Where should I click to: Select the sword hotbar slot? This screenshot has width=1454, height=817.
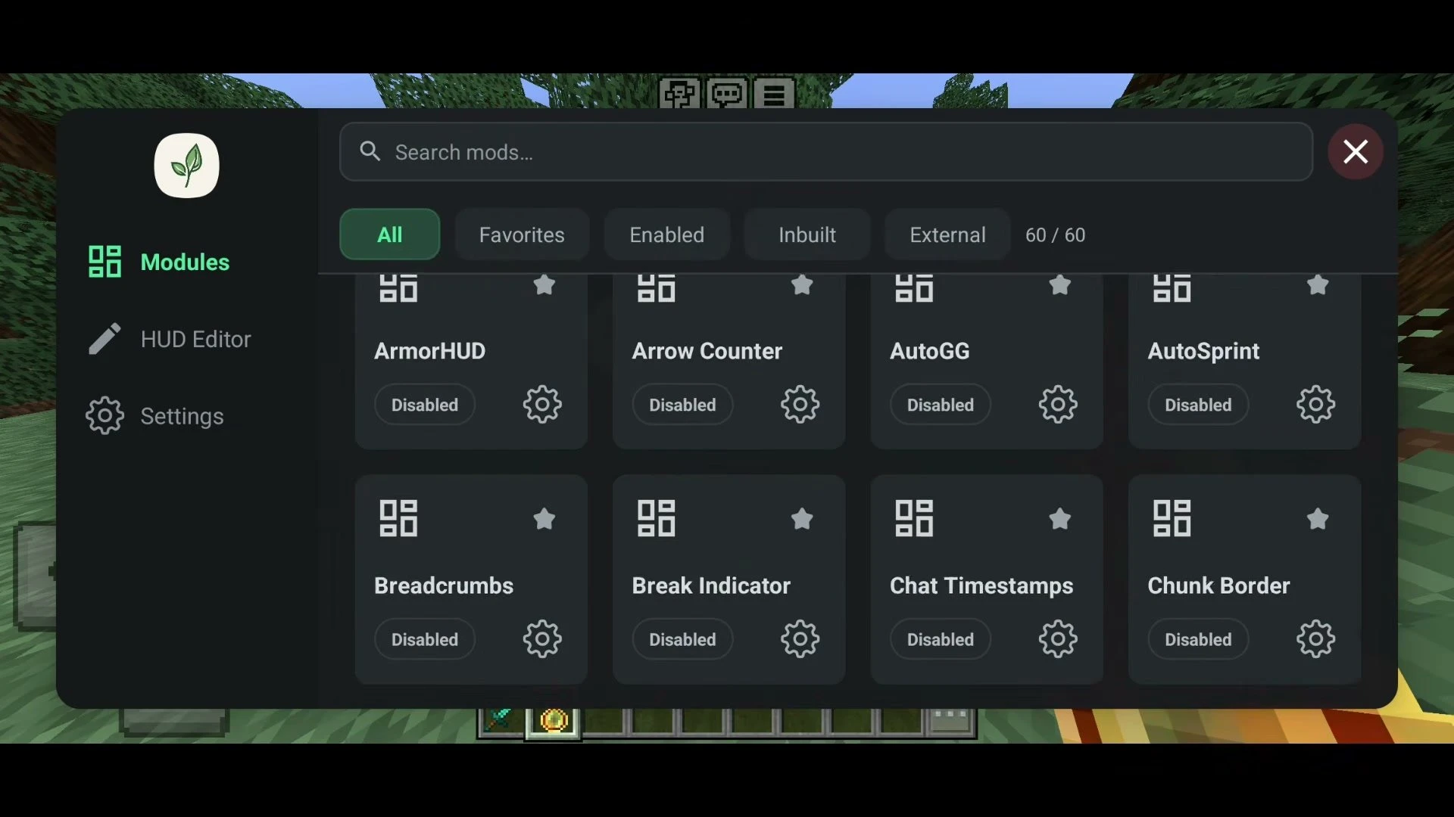point(501,720)
